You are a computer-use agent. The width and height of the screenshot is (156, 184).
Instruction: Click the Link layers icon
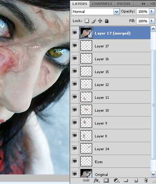click(86, 180)
